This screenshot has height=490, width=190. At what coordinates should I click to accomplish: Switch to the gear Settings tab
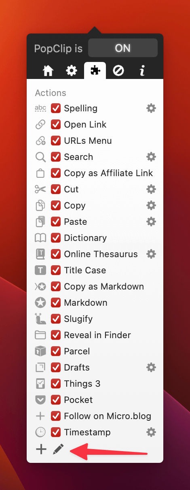tap(72, 71)
